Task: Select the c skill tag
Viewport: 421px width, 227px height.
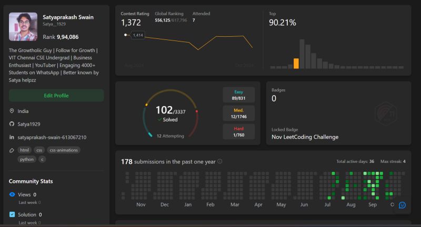Action: 42,159
